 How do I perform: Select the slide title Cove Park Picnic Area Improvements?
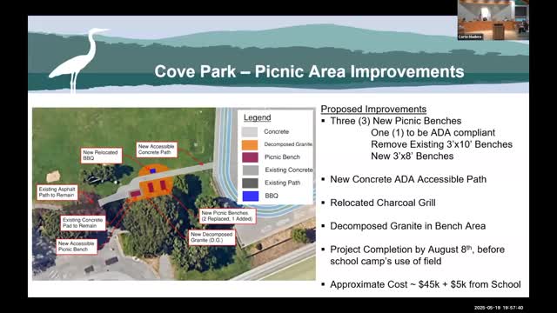point(309,71)
